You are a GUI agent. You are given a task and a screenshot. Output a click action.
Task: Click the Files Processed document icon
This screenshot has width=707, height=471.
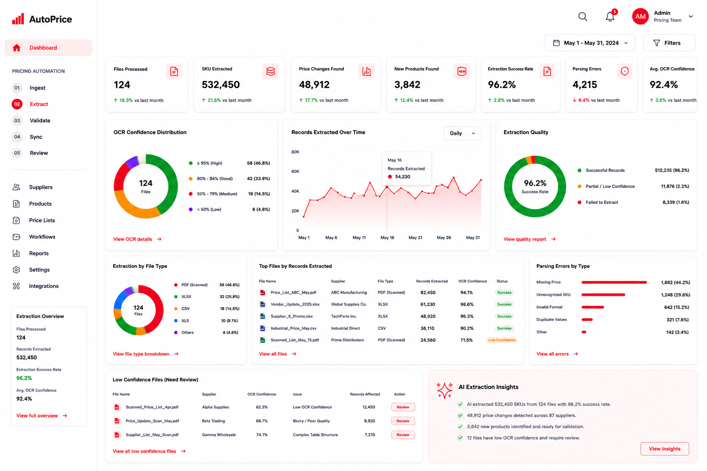(x=174, y=71)
